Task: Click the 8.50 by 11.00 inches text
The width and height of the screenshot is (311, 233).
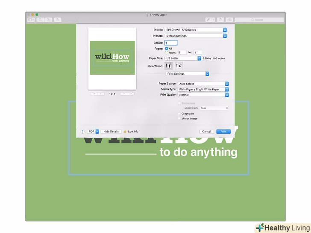Action: [x=214, y=58]
